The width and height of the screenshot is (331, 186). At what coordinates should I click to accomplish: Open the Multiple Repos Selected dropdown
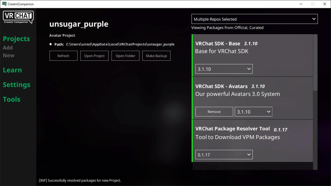pyautogui.click(x=254, y=19)
